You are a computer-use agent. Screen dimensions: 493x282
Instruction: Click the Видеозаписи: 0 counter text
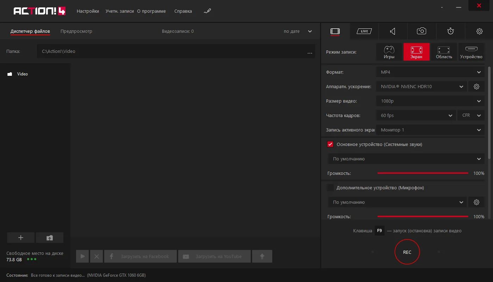tap(178, 31)
